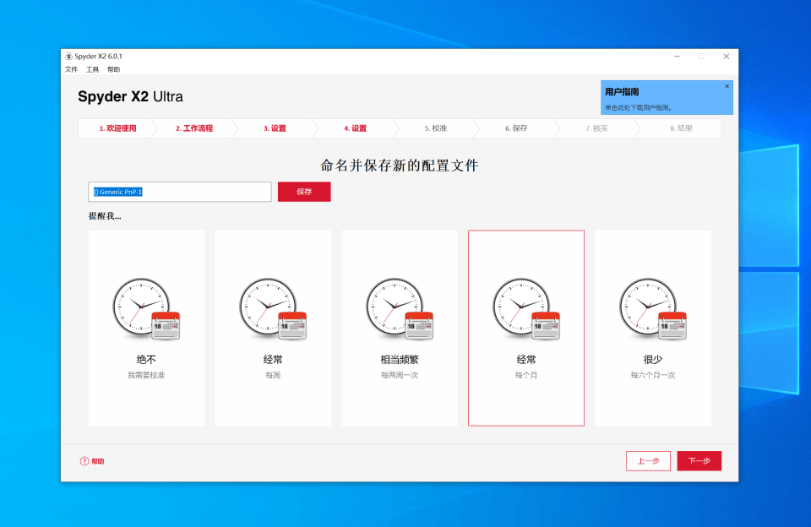Jump to step 1. 欢迎使用
Viewport: 811px width, 527px height.
pos(117,128)
